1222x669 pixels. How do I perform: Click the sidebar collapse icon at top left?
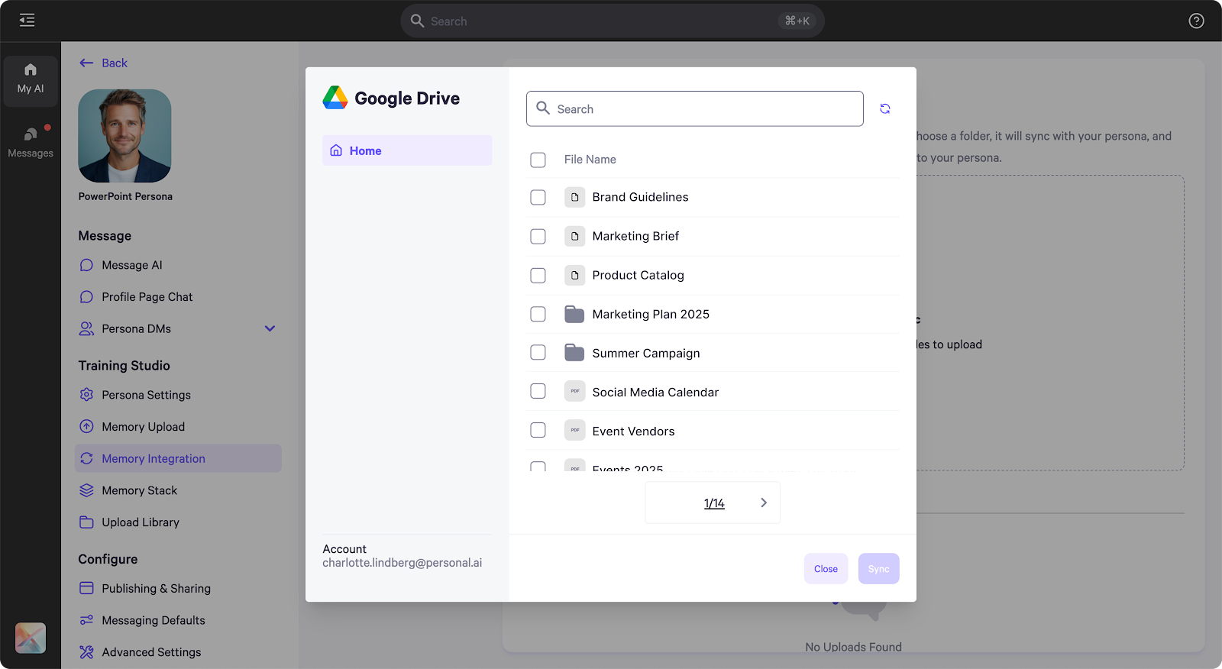(x=27, y=21)
